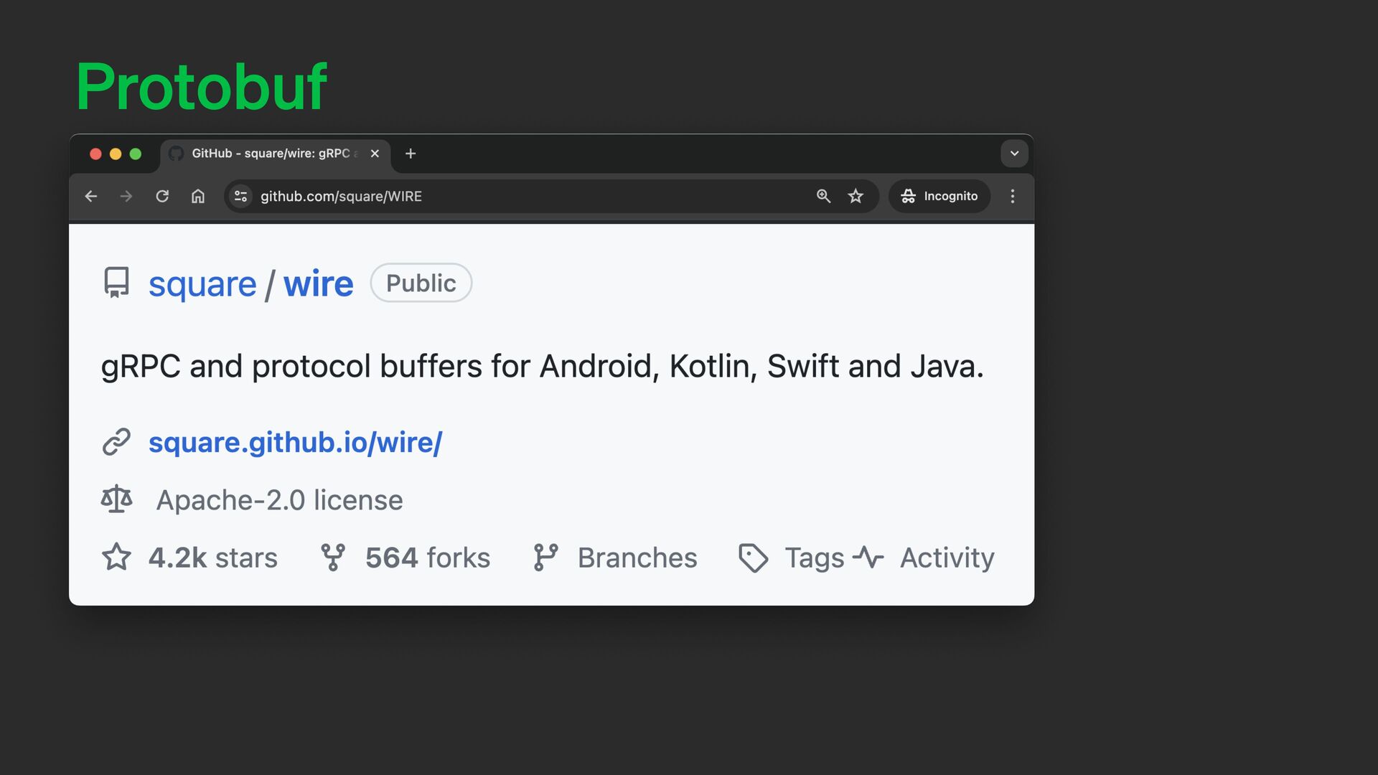View the repository Activity link
The height and width of the screenshot is (775, 1378).
point(946,558)
